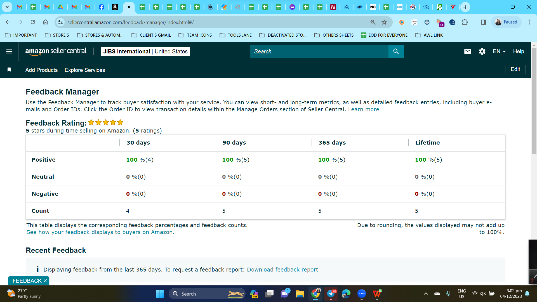Open Add Products menu item
The image size is (537, 302).
click(41, 70)
